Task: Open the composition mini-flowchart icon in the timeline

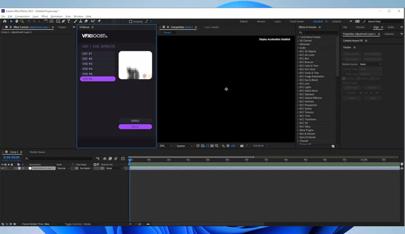Action: coord(98,159)
